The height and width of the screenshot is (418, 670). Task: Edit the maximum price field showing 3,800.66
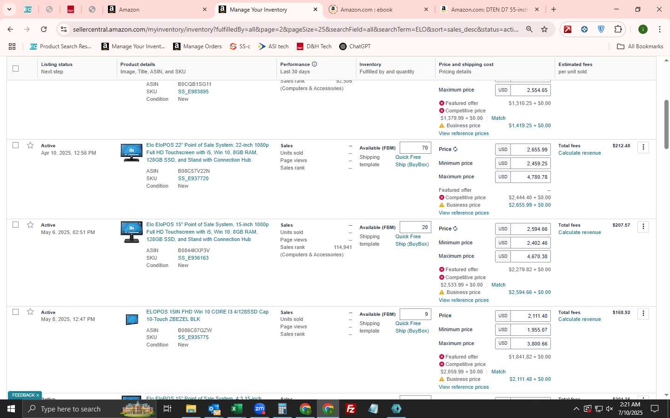(530, 344)
